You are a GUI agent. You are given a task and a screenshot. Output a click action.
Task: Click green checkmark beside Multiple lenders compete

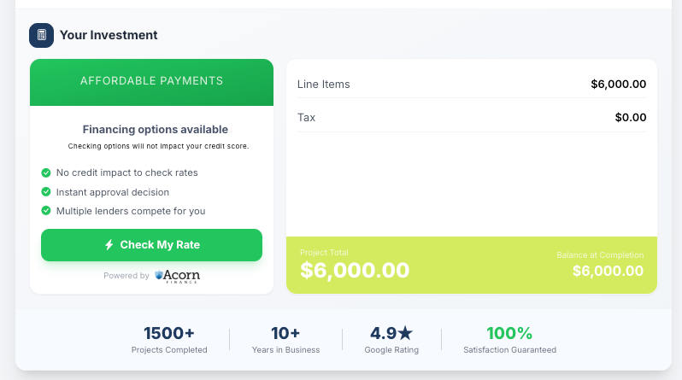click(x=45, y=211)
